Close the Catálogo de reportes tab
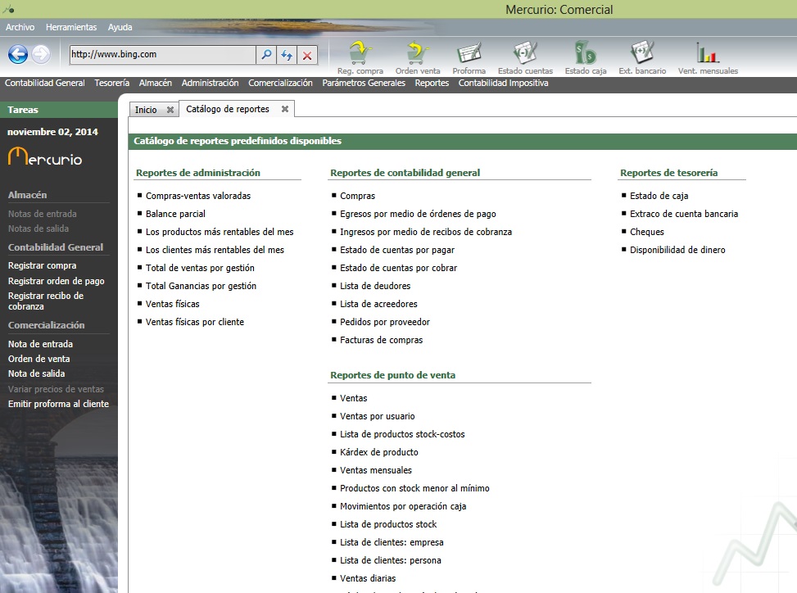The width and height of the screenshot is (797, 593). [285, 109]
